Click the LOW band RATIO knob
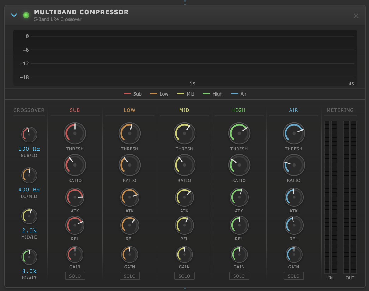 130,165
